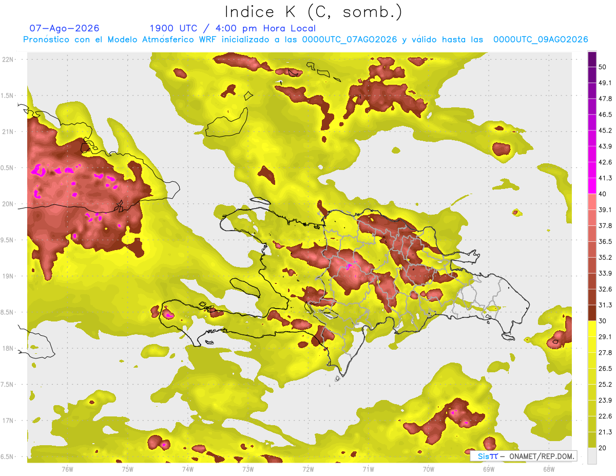Click the 'Indice K (C, somb.)' title
The image size is (616, 476).
point(314,12)
